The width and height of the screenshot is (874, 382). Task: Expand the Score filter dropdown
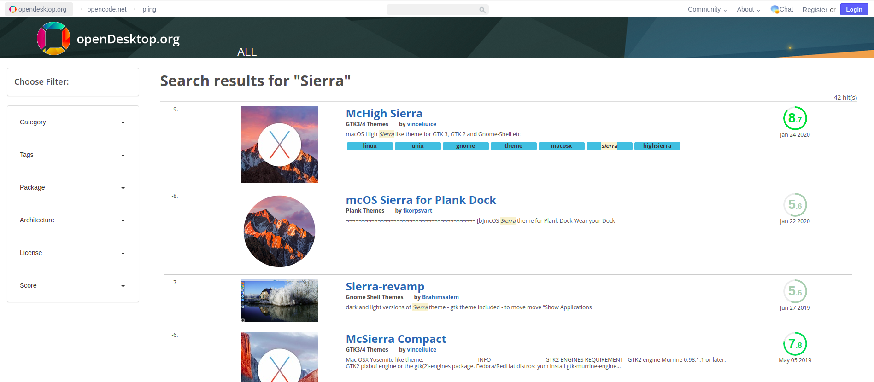[x=73, y=286]
